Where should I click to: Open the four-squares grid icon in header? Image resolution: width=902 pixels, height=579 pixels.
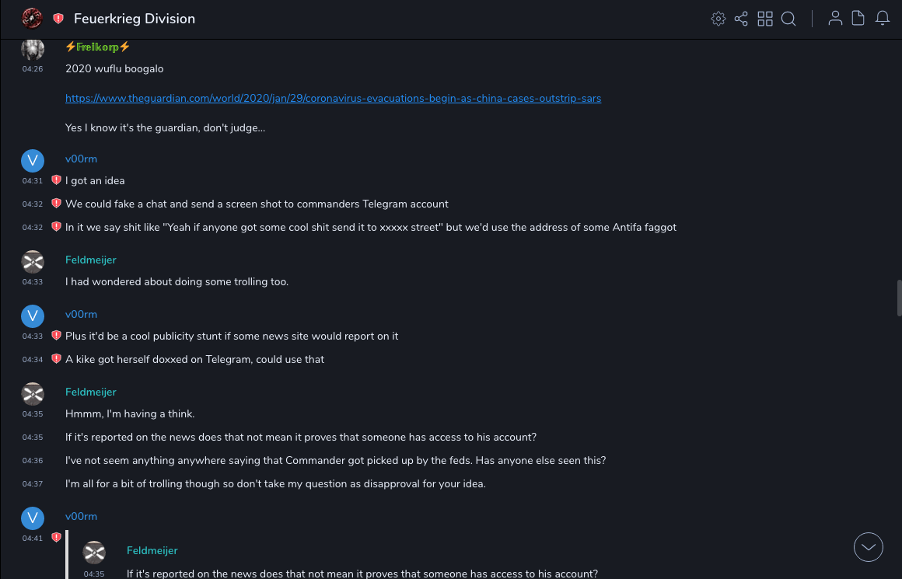point(765,19)
